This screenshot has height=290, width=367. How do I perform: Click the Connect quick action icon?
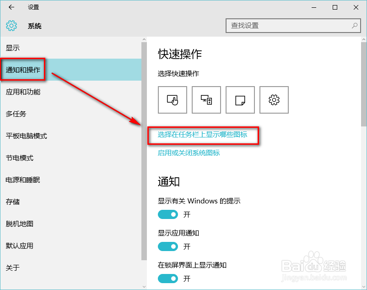206,99
